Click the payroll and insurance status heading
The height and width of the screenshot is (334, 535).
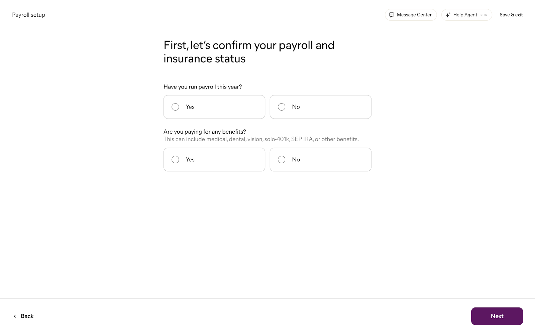249,52
